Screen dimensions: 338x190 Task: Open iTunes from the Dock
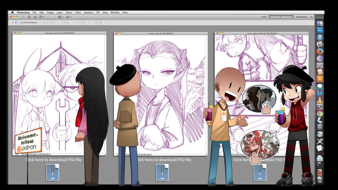[320, 37]
